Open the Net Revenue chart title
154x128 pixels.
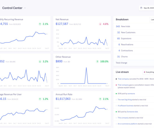pos(62,19)
